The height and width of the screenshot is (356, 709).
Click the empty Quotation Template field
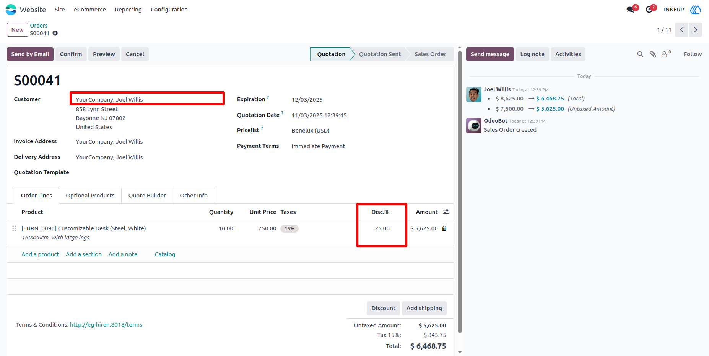(x=150, y=173)
